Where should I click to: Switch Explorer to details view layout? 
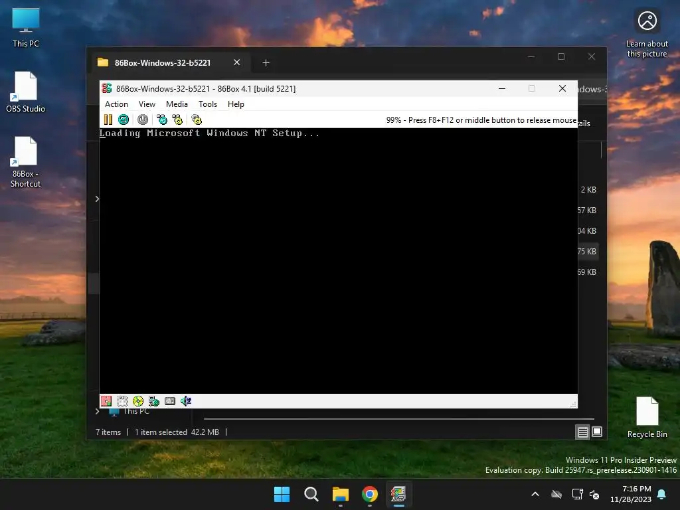pyautogui.click(x=582, y=432)
